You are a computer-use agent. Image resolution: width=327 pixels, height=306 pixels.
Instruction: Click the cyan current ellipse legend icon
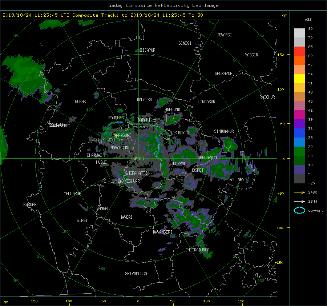(x=299, y=210)
